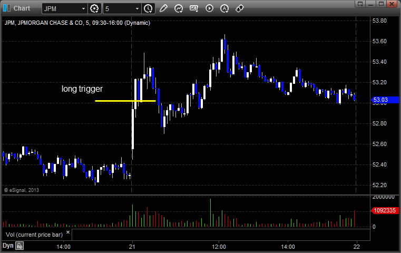Open the gear chart settings menu
Image resolution: width=401 pixels, height=253 pixels.
(94, 9)
